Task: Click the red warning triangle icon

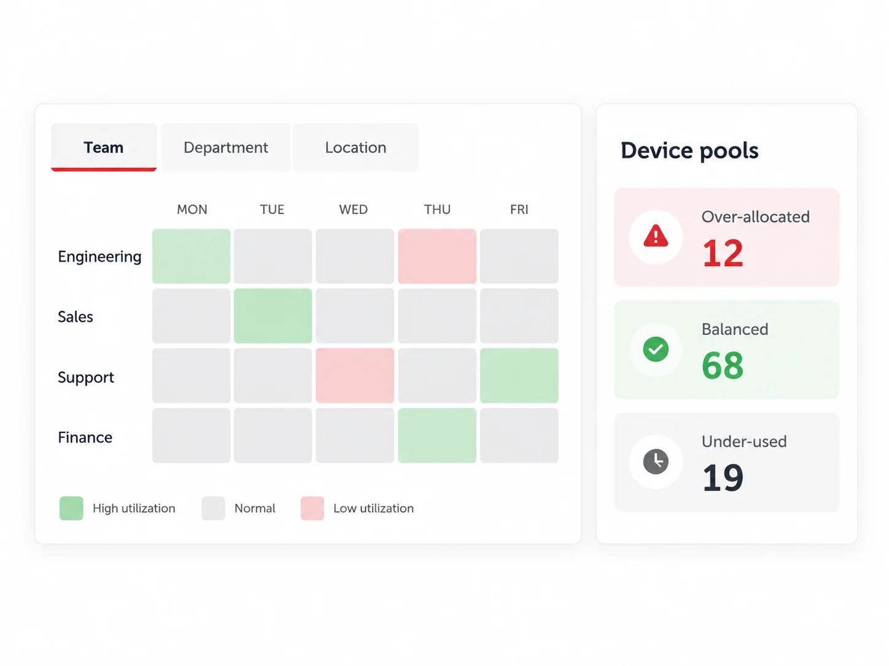Action: 656,236
